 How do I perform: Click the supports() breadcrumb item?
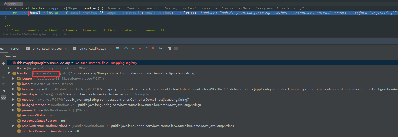click(61, 34)
